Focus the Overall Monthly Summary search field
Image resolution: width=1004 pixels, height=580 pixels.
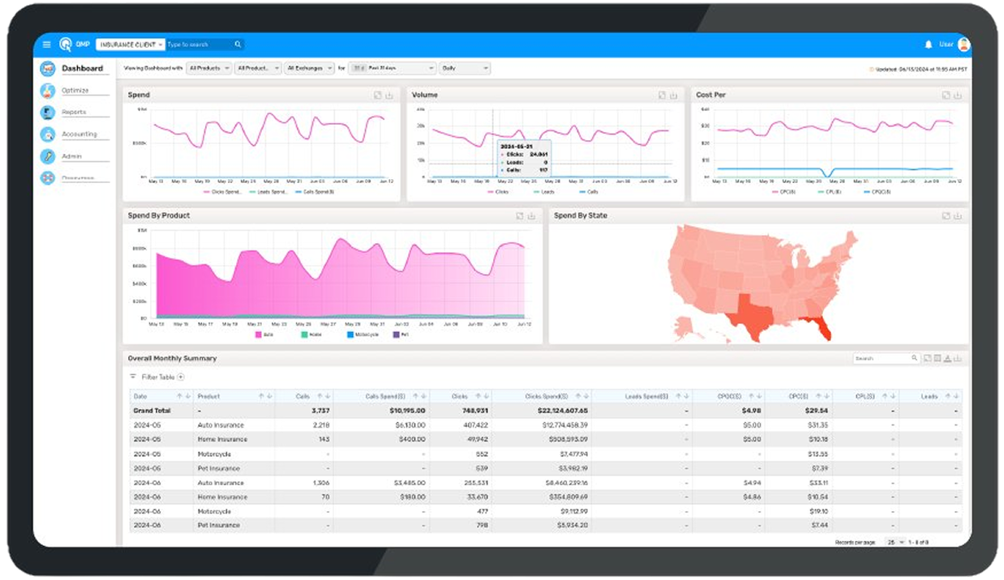pos(882,358)
